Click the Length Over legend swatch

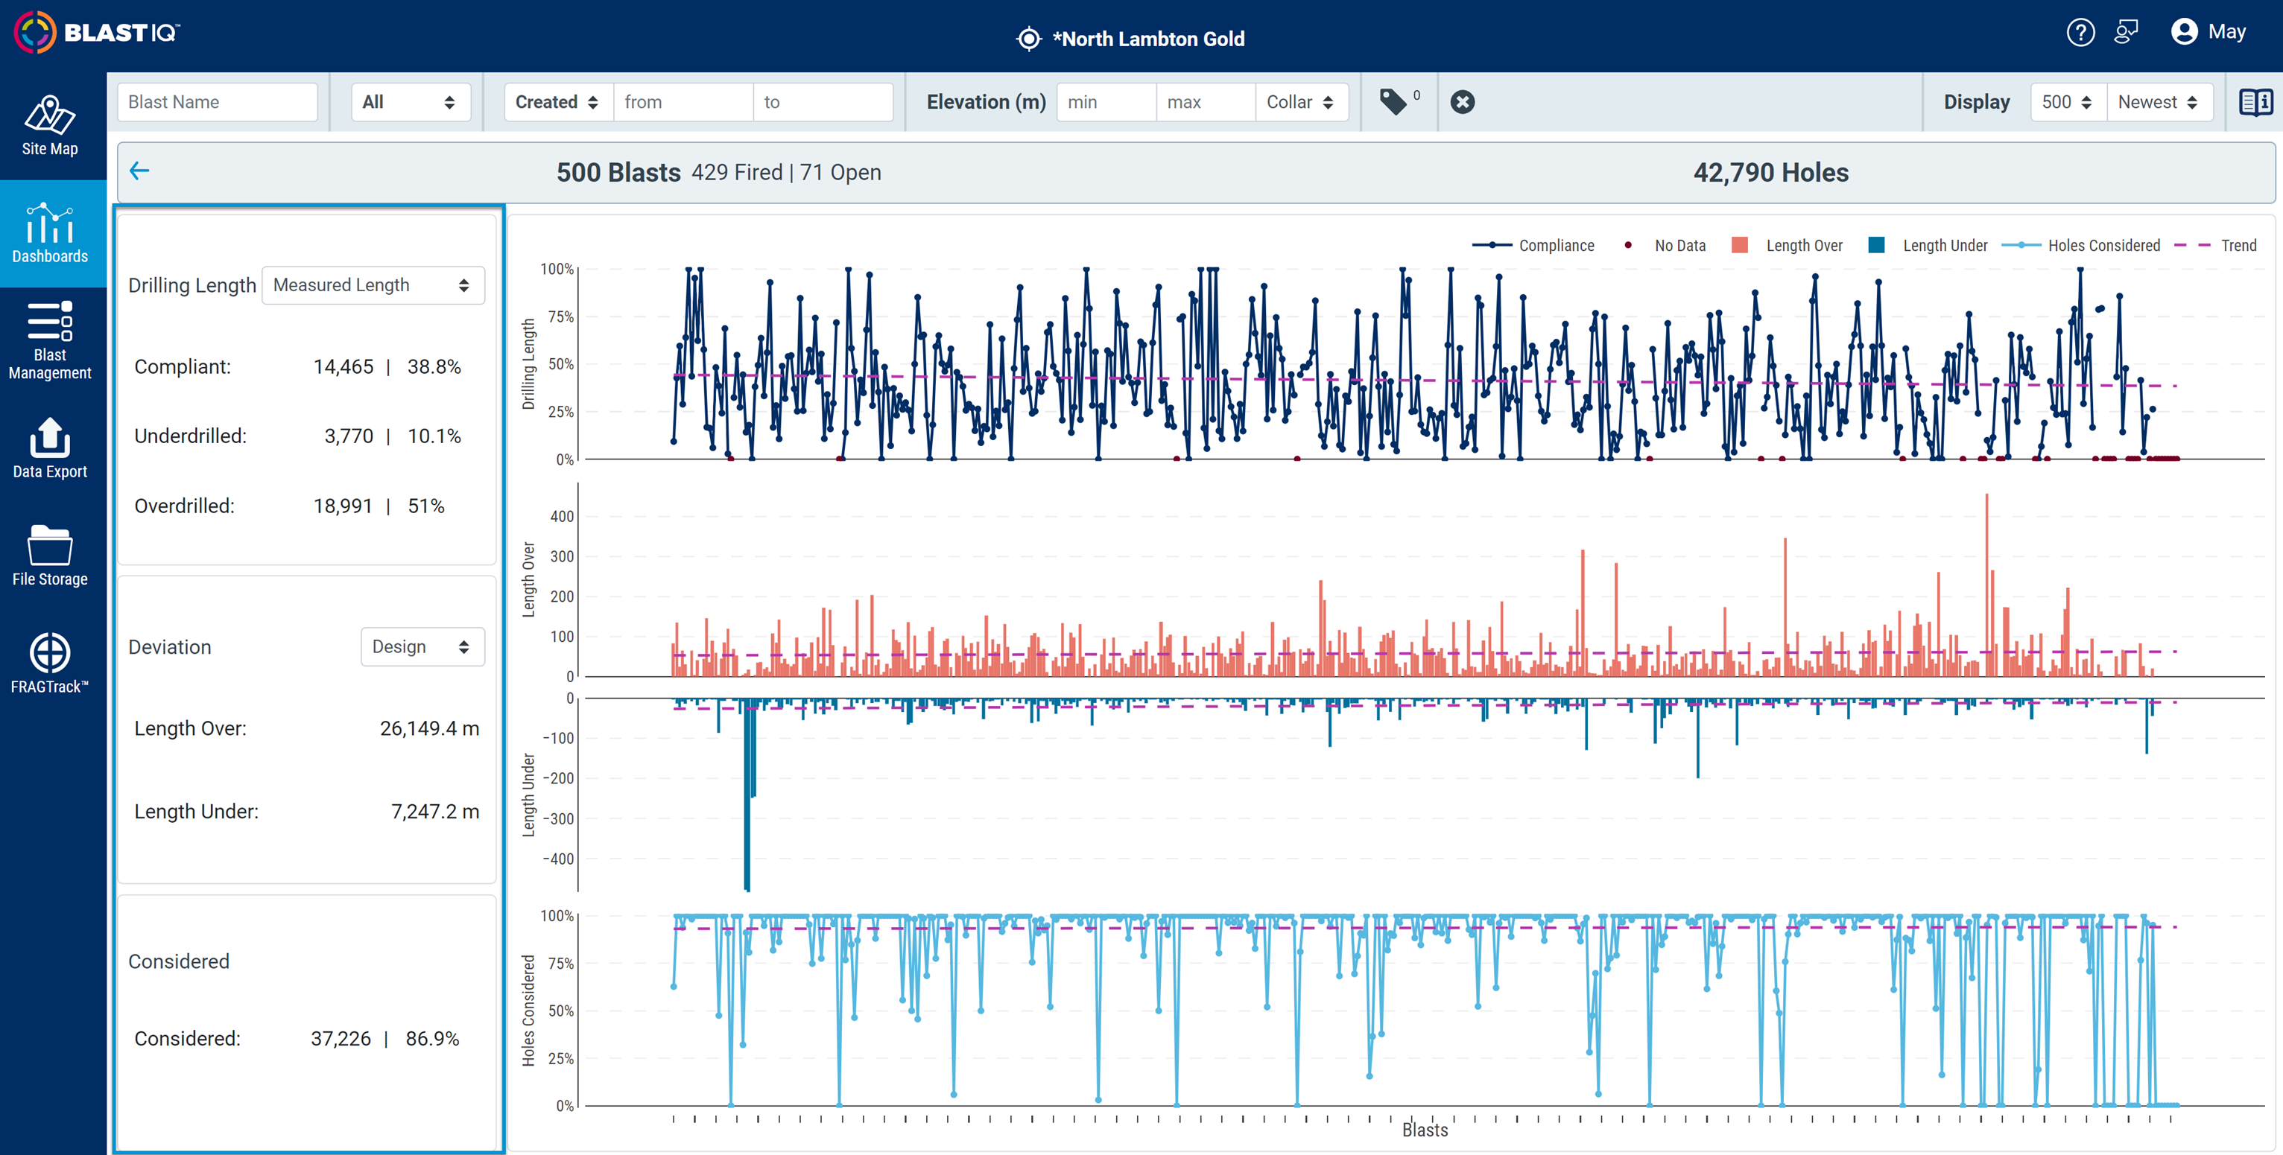tap(1740, 245)
